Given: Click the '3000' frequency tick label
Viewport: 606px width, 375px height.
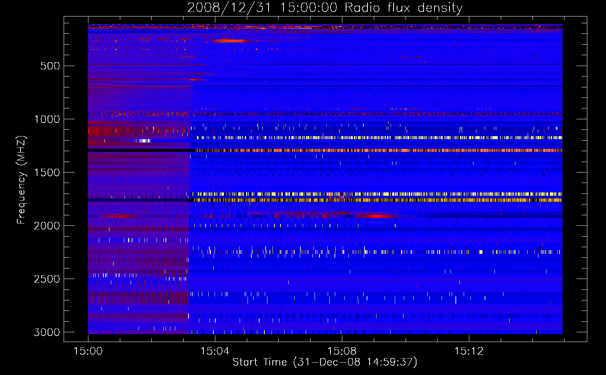Looking at the screenshot, I should point(47,332).
